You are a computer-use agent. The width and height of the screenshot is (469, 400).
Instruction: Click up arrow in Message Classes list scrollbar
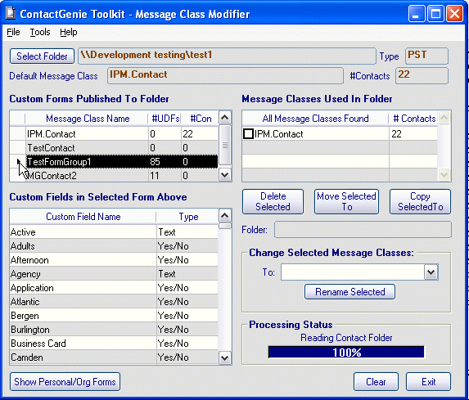444,118
